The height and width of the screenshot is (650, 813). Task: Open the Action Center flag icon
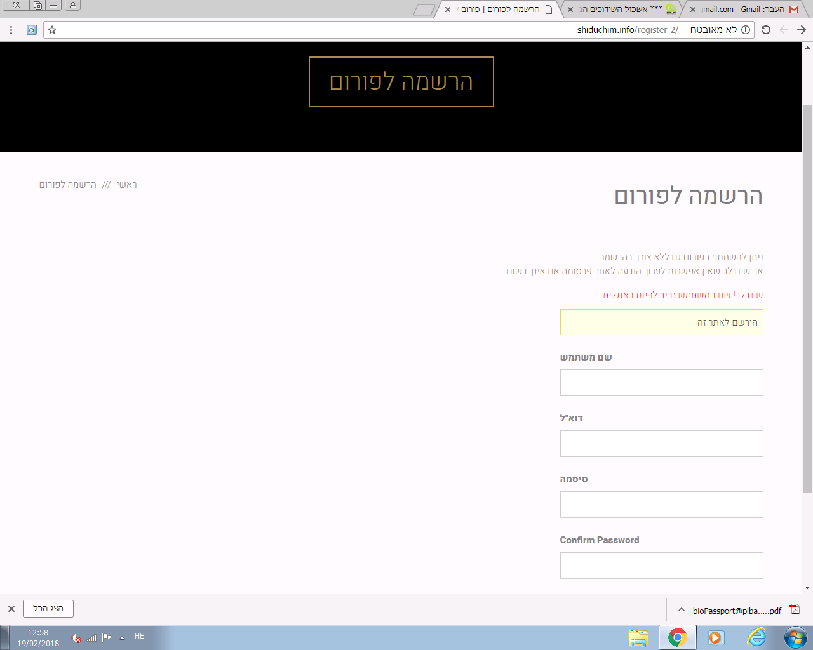click(x=107, y=637)
